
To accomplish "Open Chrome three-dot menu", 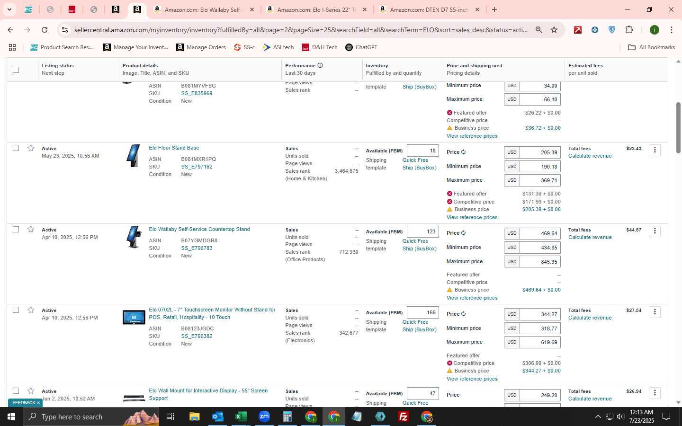I will (671, 30).
